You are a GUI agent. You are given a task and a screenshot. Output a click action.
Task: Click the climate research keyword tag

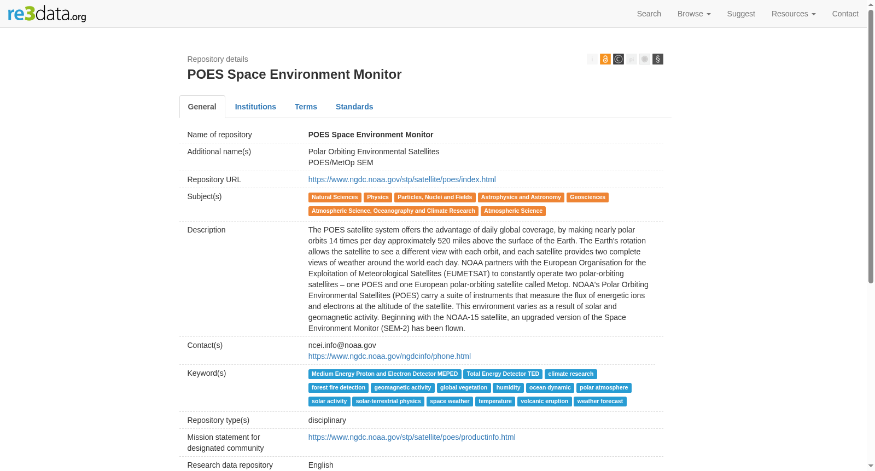pos(571,374)
